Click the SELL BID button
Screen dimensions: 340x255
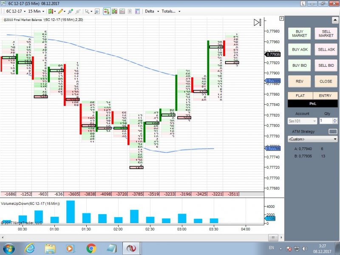326,65
